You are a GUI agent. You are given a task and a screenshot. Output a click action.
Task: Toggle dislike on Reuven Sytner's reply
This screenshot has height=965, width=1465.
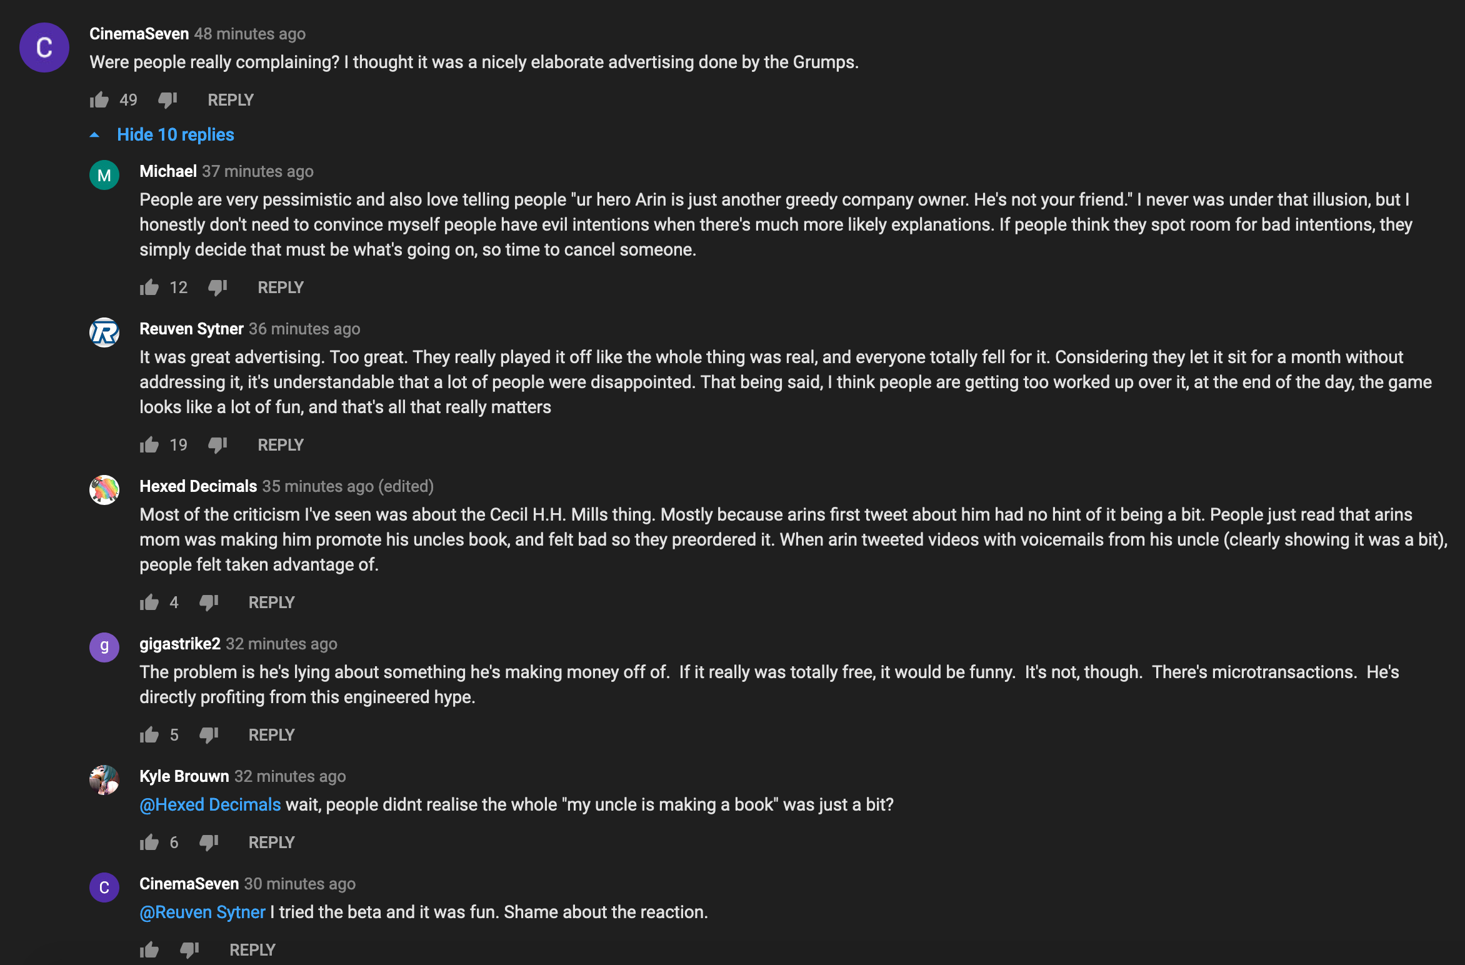pyautogui.click(x=217, y=445)
